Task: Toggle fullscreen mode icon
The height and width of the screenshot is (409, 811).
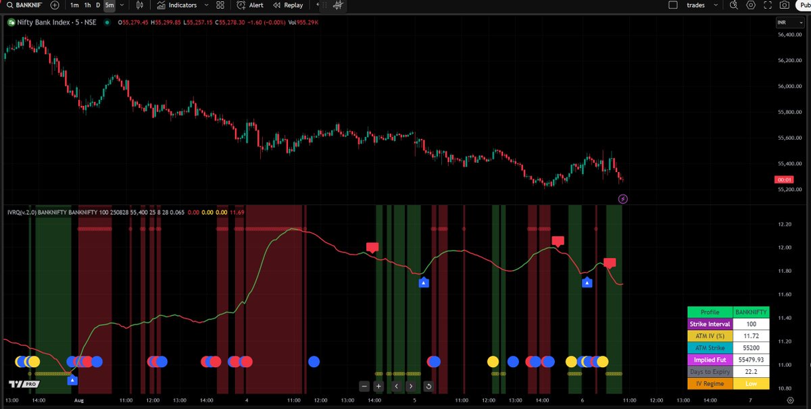Action: 767,5
